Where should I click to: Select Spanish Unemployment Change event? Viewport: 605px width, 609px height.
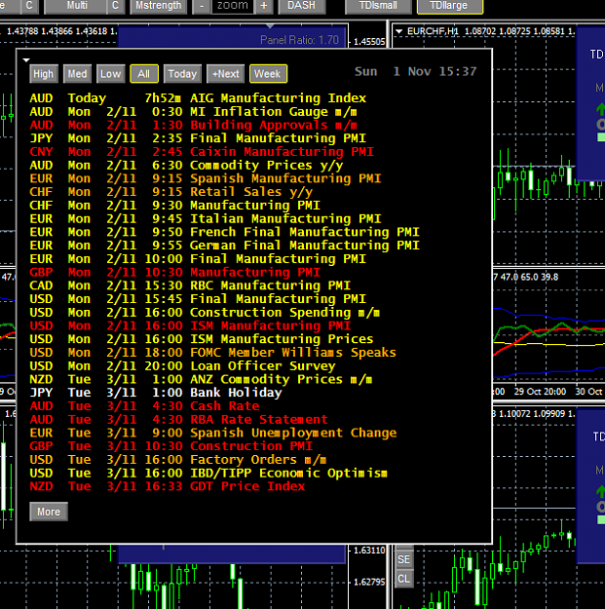(x=213, y=433)
